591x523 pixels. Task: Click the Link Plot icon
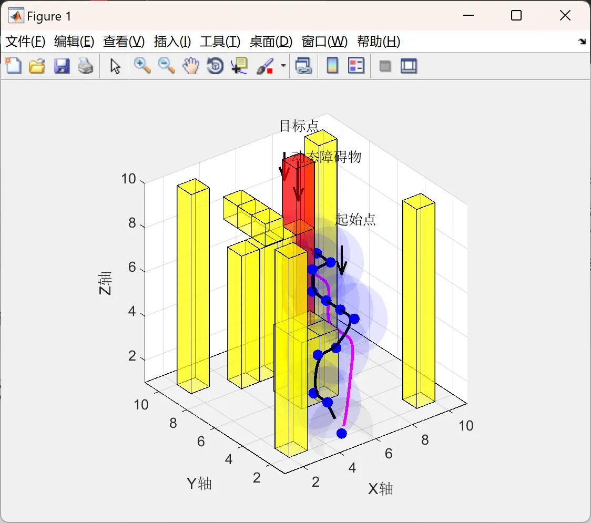[304, 66]
